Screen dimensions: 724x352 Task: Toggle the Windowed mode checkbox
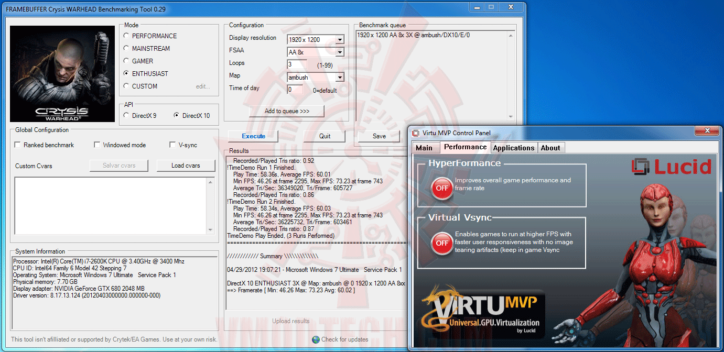98,145
